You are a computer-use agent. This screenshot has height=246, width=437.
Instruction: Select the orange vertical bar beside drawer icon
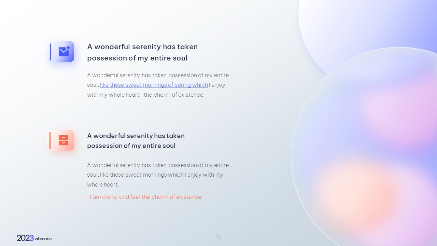(x=50, y=140)
